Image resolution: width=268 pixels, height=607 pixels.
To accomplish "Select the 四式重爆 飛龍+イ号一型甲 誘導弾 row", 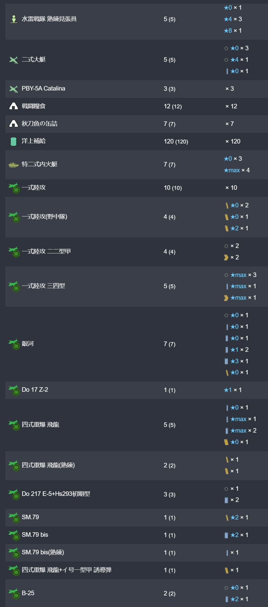I will coord(137,570).
